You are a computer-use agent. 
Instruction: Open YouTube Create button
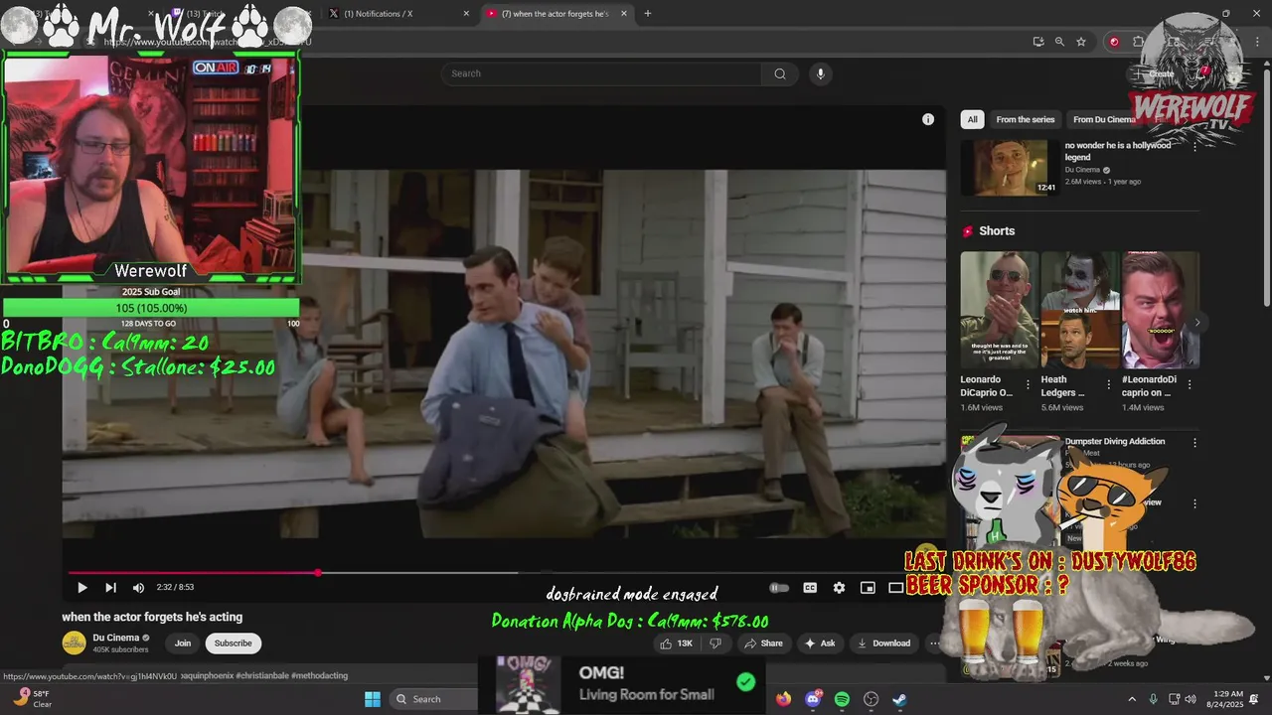click(1157, 73)
